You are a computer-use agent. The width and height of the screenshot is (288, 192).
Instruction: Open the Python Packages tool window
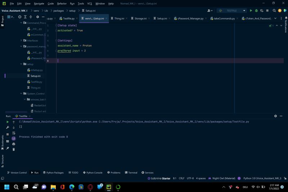pyautogui.click(x=53, y=173)
